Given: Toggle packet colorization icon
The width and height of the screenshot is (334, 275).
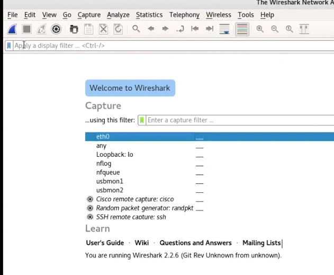Looking at the screenshot, I should [x=242, y=29].
